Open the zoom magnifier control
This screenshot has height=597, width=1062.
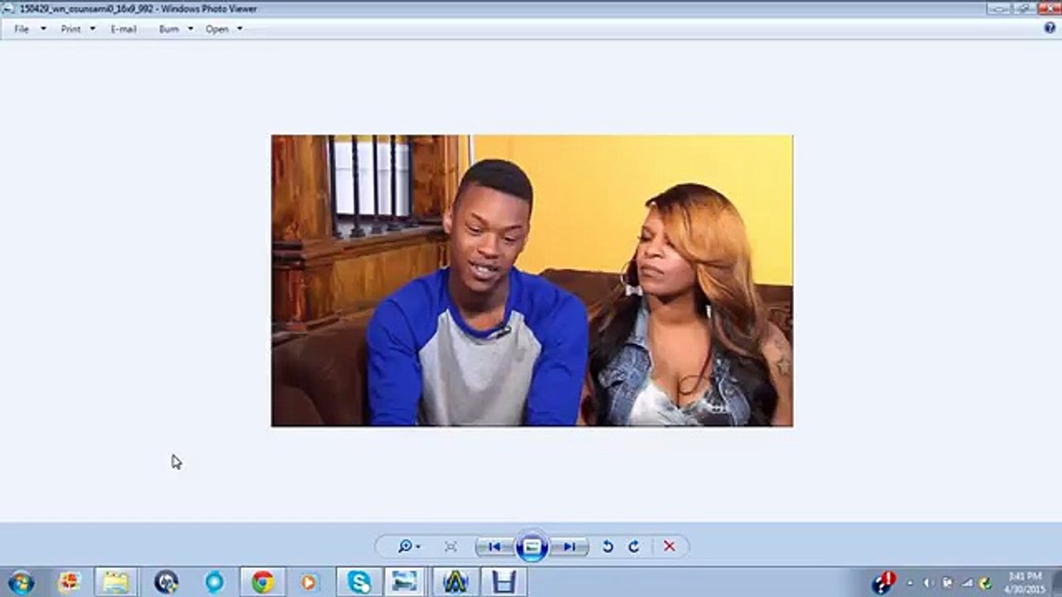[408, 546]
